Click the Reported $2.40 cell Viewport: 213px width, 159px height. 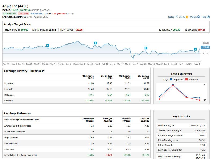pyautogui.click(x=109, y=83)
